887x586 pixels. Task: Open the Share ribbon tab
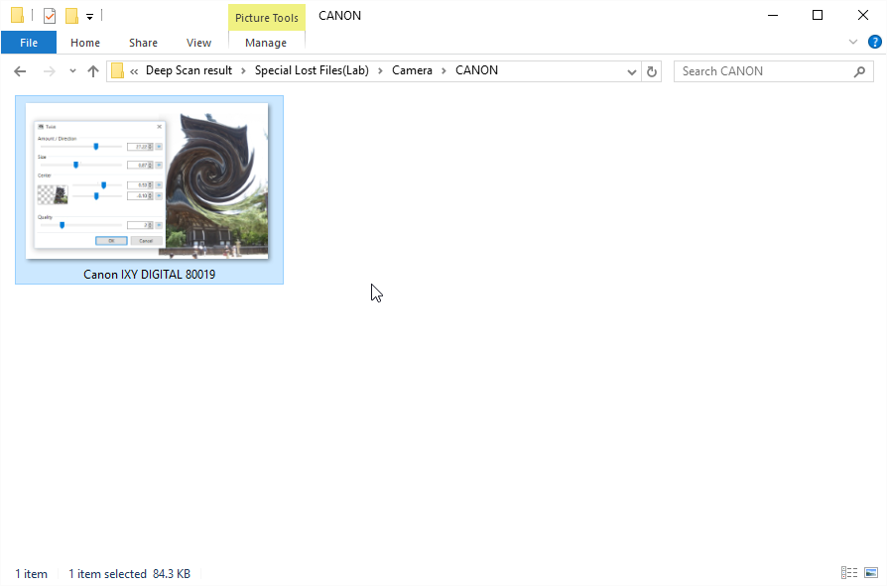pyautogui.click(x=143, y=43)
